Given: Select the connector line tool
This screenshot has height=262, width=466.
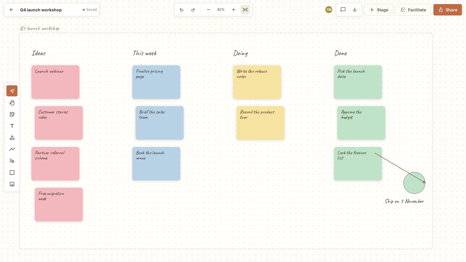Looking at the screenshot, I should tap(12, 149).
